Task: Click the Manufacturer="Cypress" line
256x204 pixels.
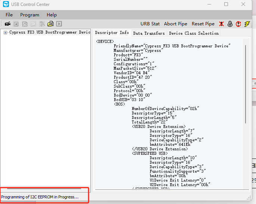Action: coord(138,50)
